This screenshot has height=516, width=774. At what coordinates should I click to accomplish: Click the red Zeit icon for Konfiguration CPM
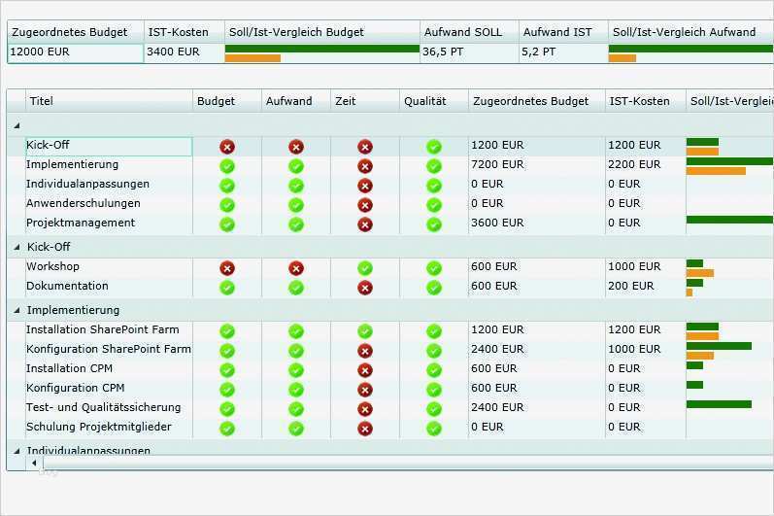[365, 390]
